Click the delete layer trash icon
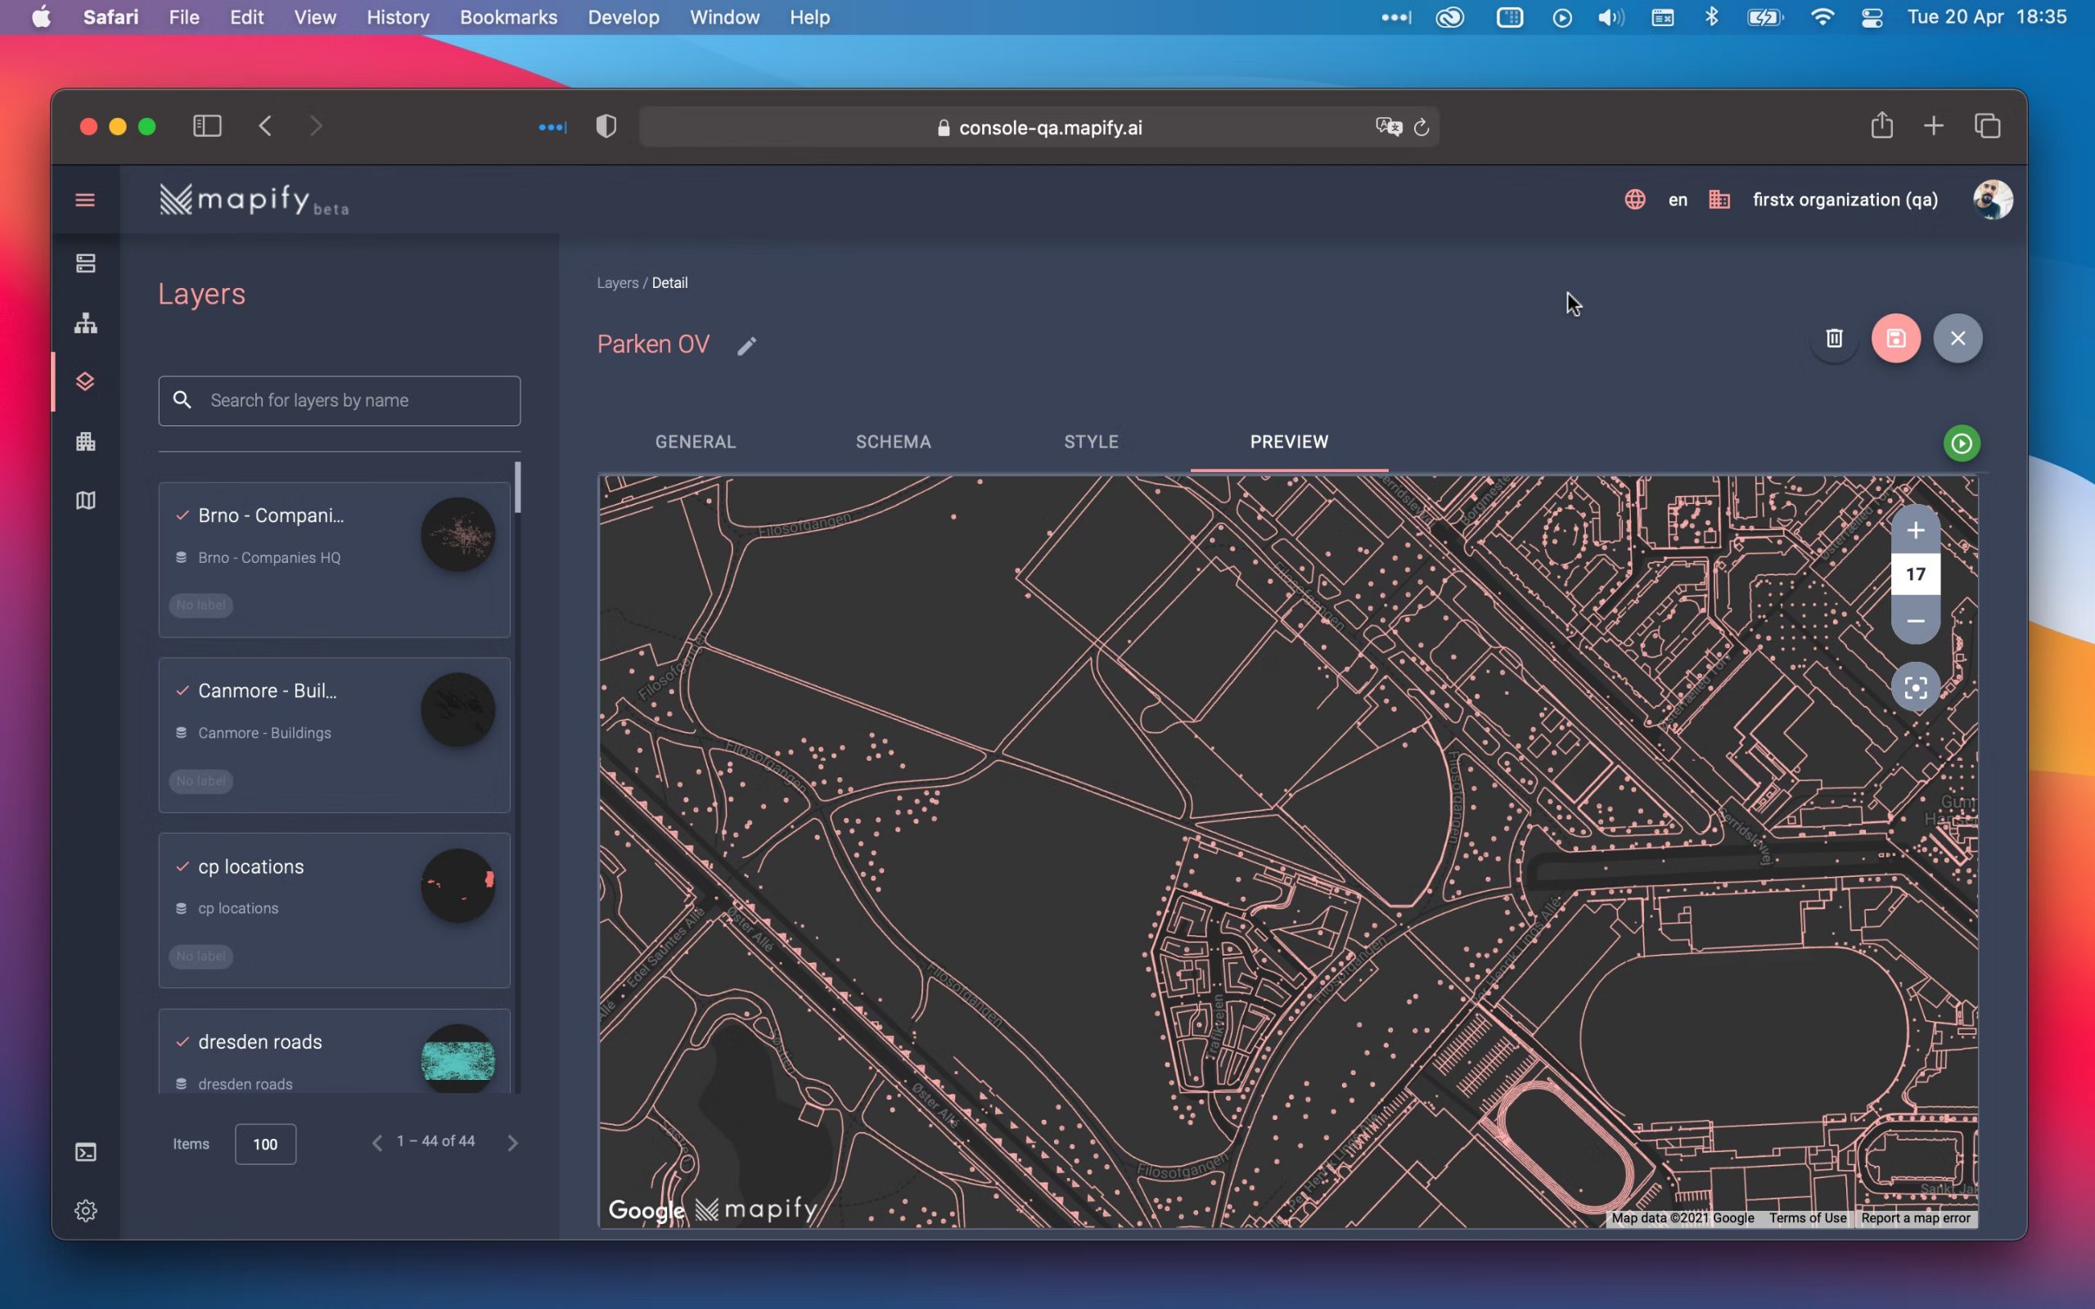2095x1309 pixels. [x=1834, y=339]
